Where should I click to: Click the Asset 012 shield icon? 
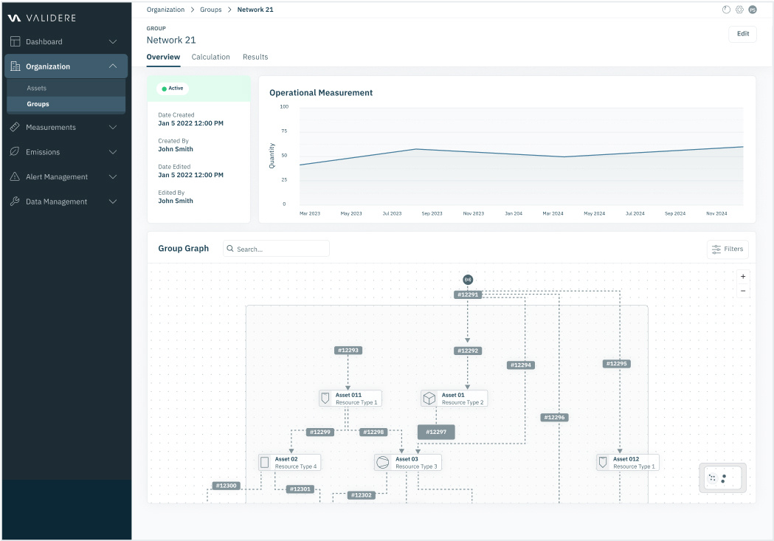603,463
